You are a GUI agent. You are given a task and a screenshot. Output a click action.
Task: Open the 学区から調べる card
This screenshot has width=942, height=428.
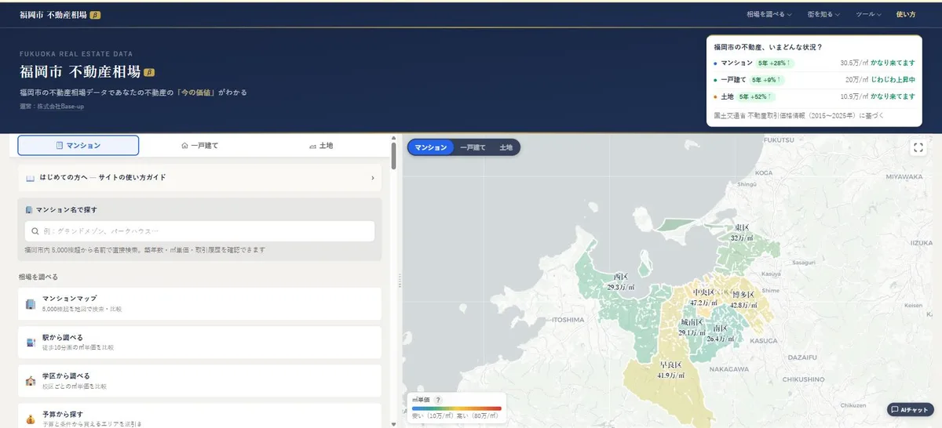(199, 380)
